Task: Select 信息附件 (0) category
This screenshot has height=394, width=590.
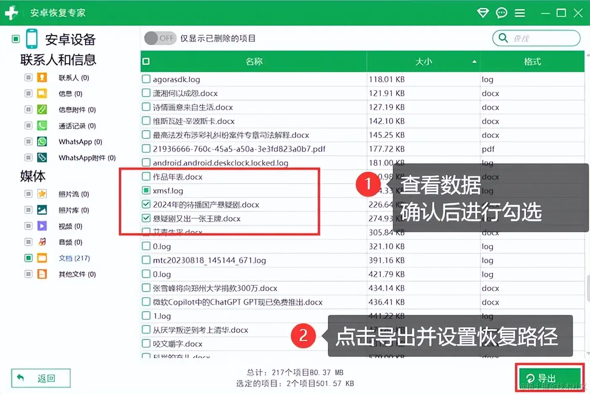Action: [x=77, y=110]
